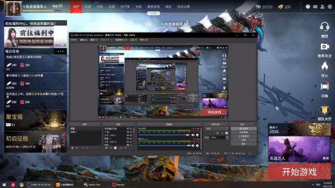335x188 pixels.
Task: Open the game settings gear icon
Action: coord(330,7)
